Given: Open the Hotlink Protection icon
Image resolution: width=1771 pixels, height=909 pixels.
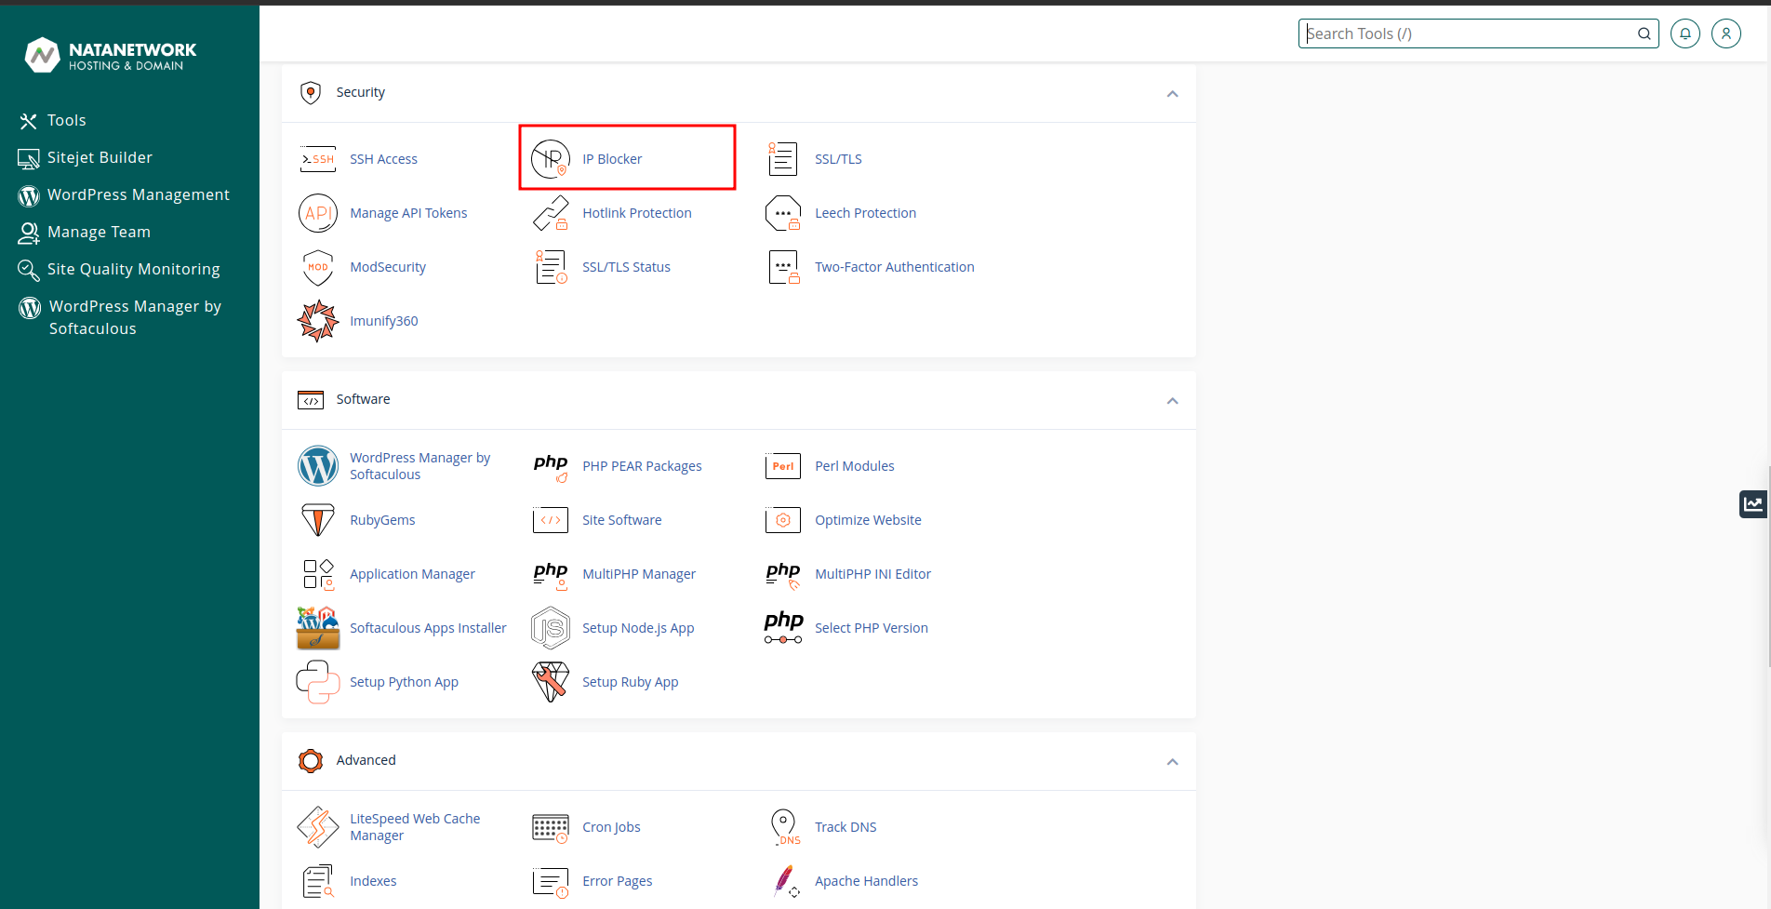Looking at the screenshot, I should tap(551, 213).
